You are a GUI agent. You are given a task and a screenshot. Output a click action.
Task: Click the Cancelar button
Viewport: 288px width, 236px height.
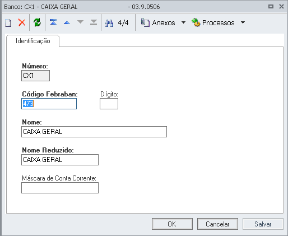pos(217,224)
